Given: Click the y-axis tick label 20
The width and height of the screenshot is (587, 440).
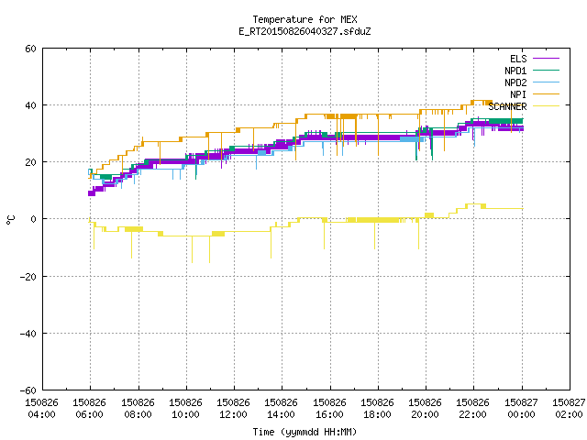Looking at the screenshot, I should [30, 162].
